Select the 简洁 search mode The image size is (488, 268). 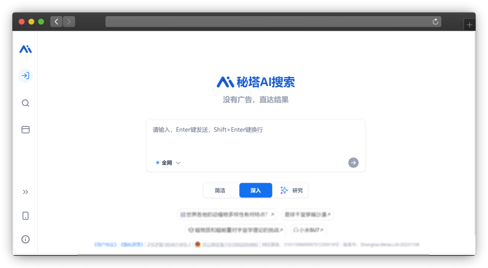tap(220, 190)
